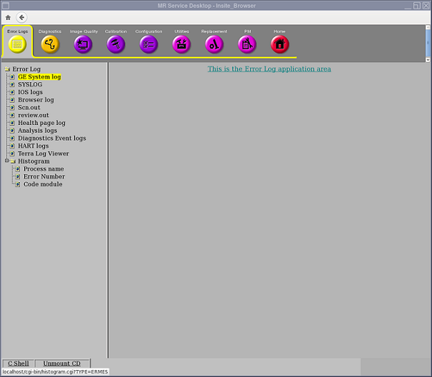Select the Error Logs icon
Image resolution: width=432 pixels, height=377 pixels.
point(17,44)
